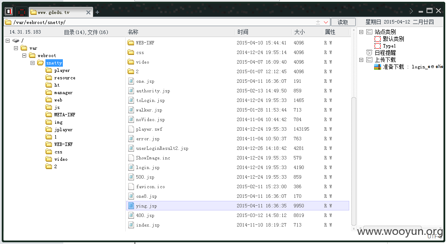Sort by 属性 column header
447x244 pixels.
(x=330, y=32)
